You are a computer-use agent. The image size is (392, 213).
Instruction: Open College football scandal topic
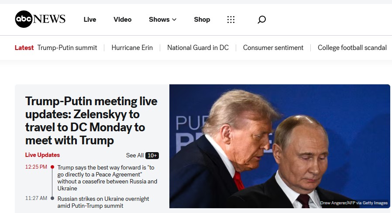[352, 48]
